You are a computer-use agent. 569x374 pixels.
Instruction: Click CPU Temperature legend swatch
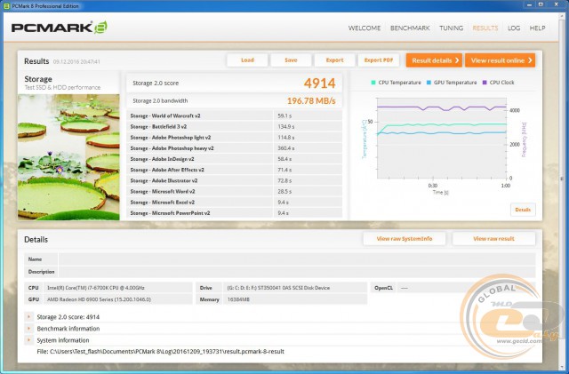coord(373,83)
